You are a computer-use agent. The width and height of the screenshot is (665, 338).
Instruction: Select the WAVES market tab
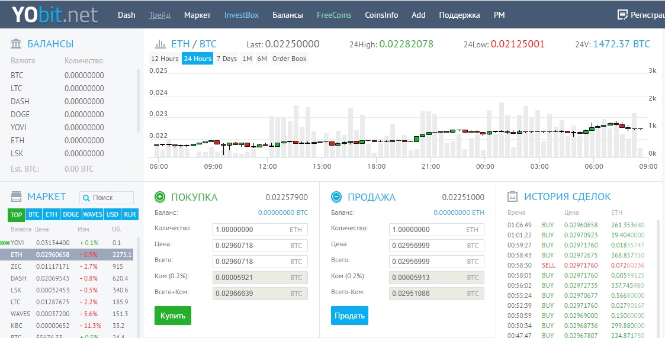pyautogui.click(x=92, y=215)
